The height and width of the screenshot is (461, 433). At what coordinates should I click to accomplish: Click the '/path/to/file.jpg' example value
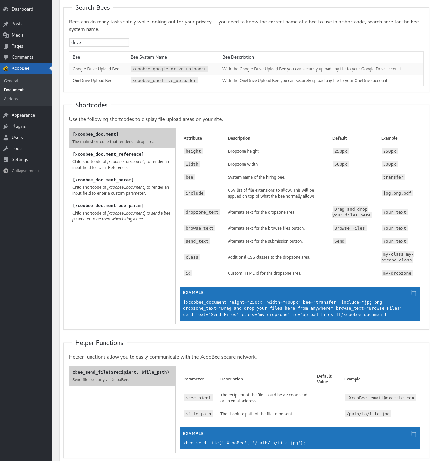(x=368, y=414)
